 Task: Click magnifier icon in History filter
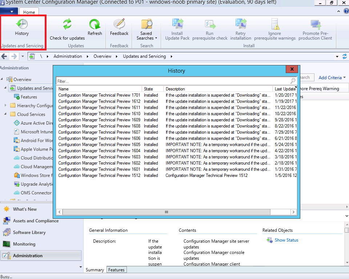293,81
